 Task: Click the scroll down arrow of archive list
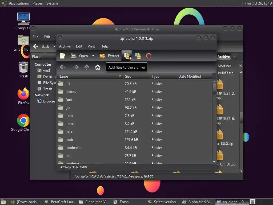[214, 162]
